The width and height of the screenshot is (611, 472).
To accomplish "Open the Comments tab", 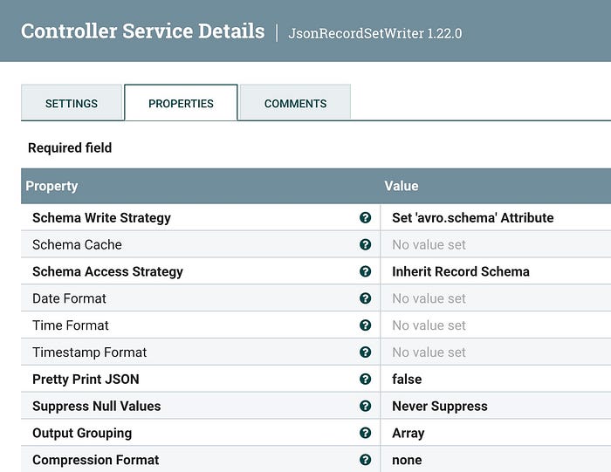I will click(295, 103).
